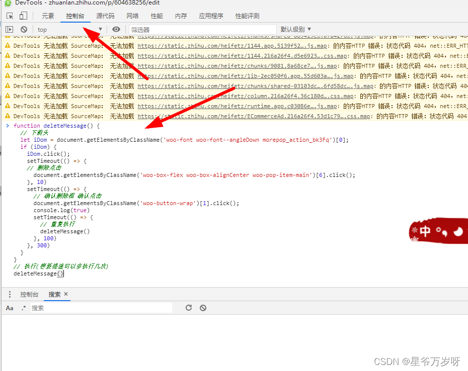This screenshot has width=468, height=371.
Task: Open the 内存 tab
Action: [181, 16]
